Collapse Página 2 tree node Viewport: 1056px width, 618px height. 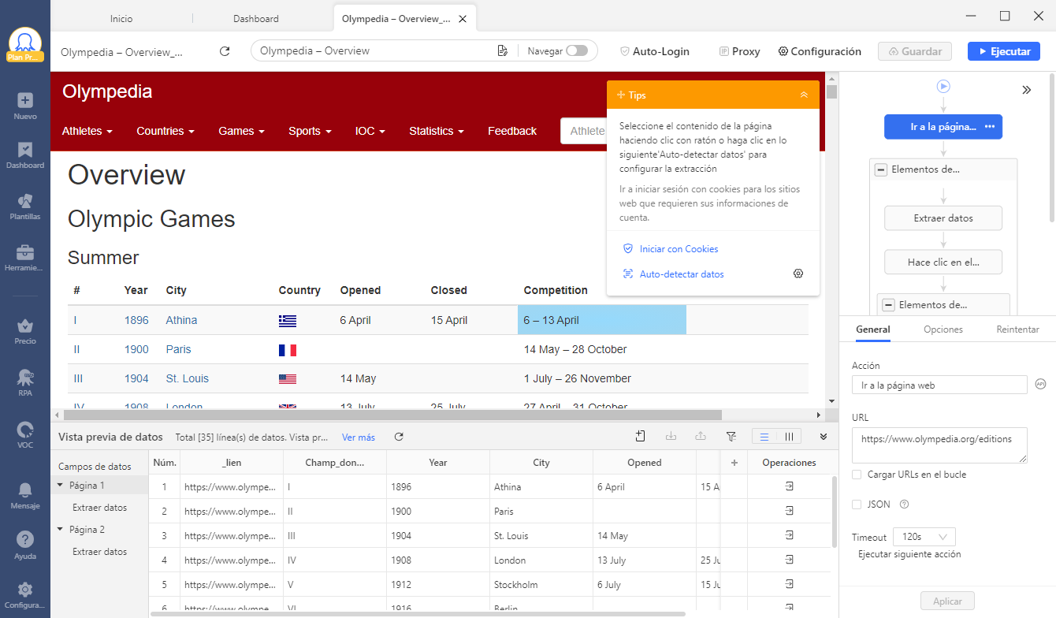click(x=60, y=529)
